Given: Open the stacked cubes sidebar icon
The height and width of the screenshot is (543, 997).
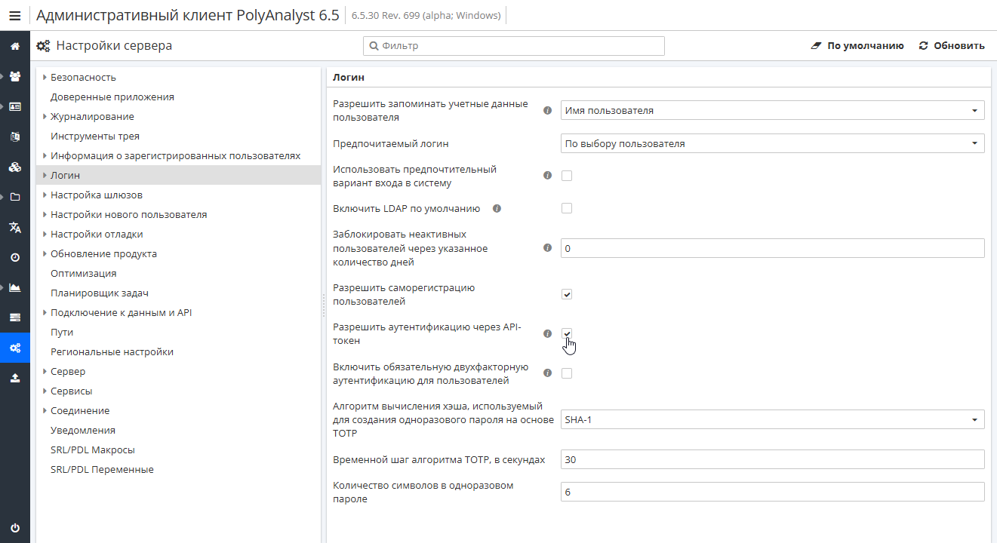Looking at the screenshot, I should coord(15,167).
